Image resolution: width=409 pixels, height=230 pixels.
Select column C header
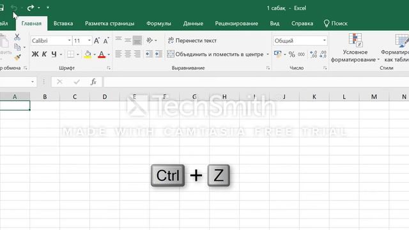[x=75, y=96]
